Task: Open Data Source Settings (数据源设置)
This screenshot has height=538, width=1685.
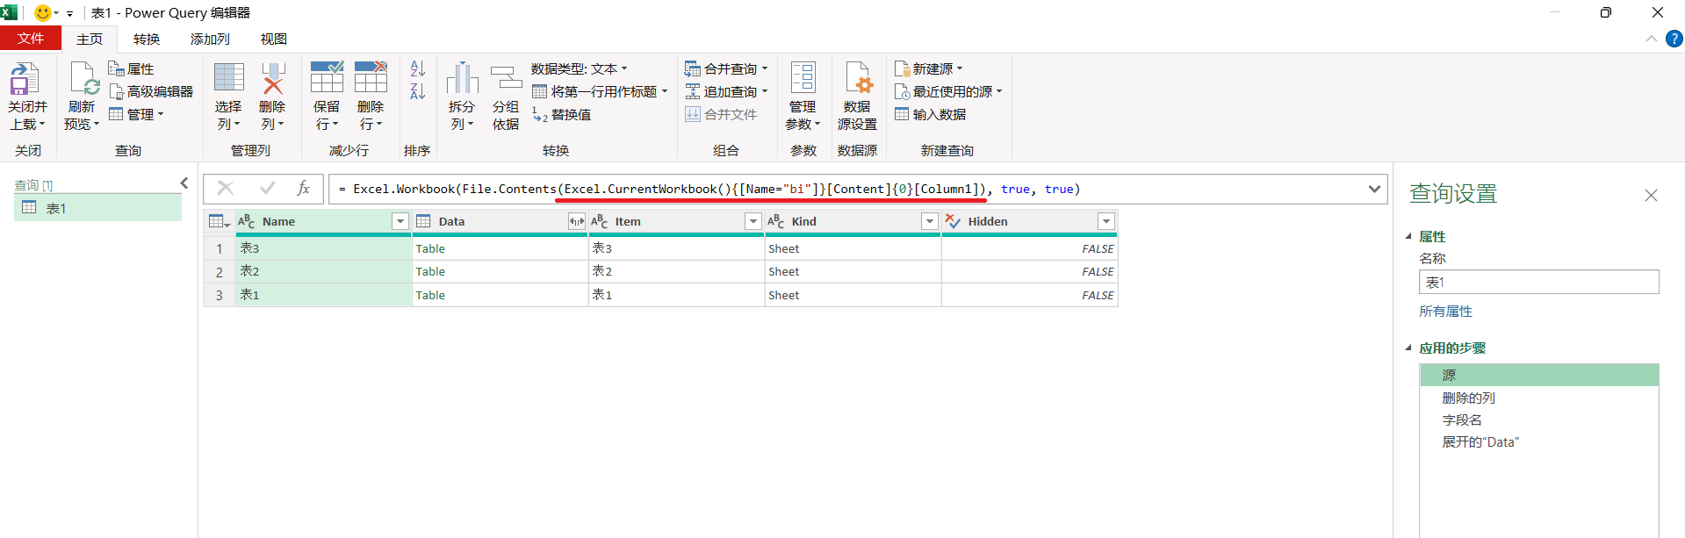Action: pos(857,97)
